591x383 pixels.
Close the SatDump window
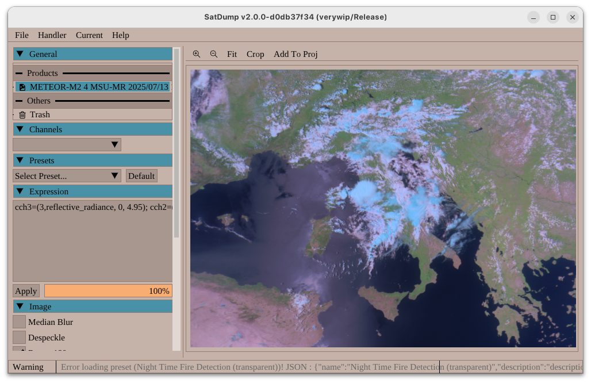[572, 17]
